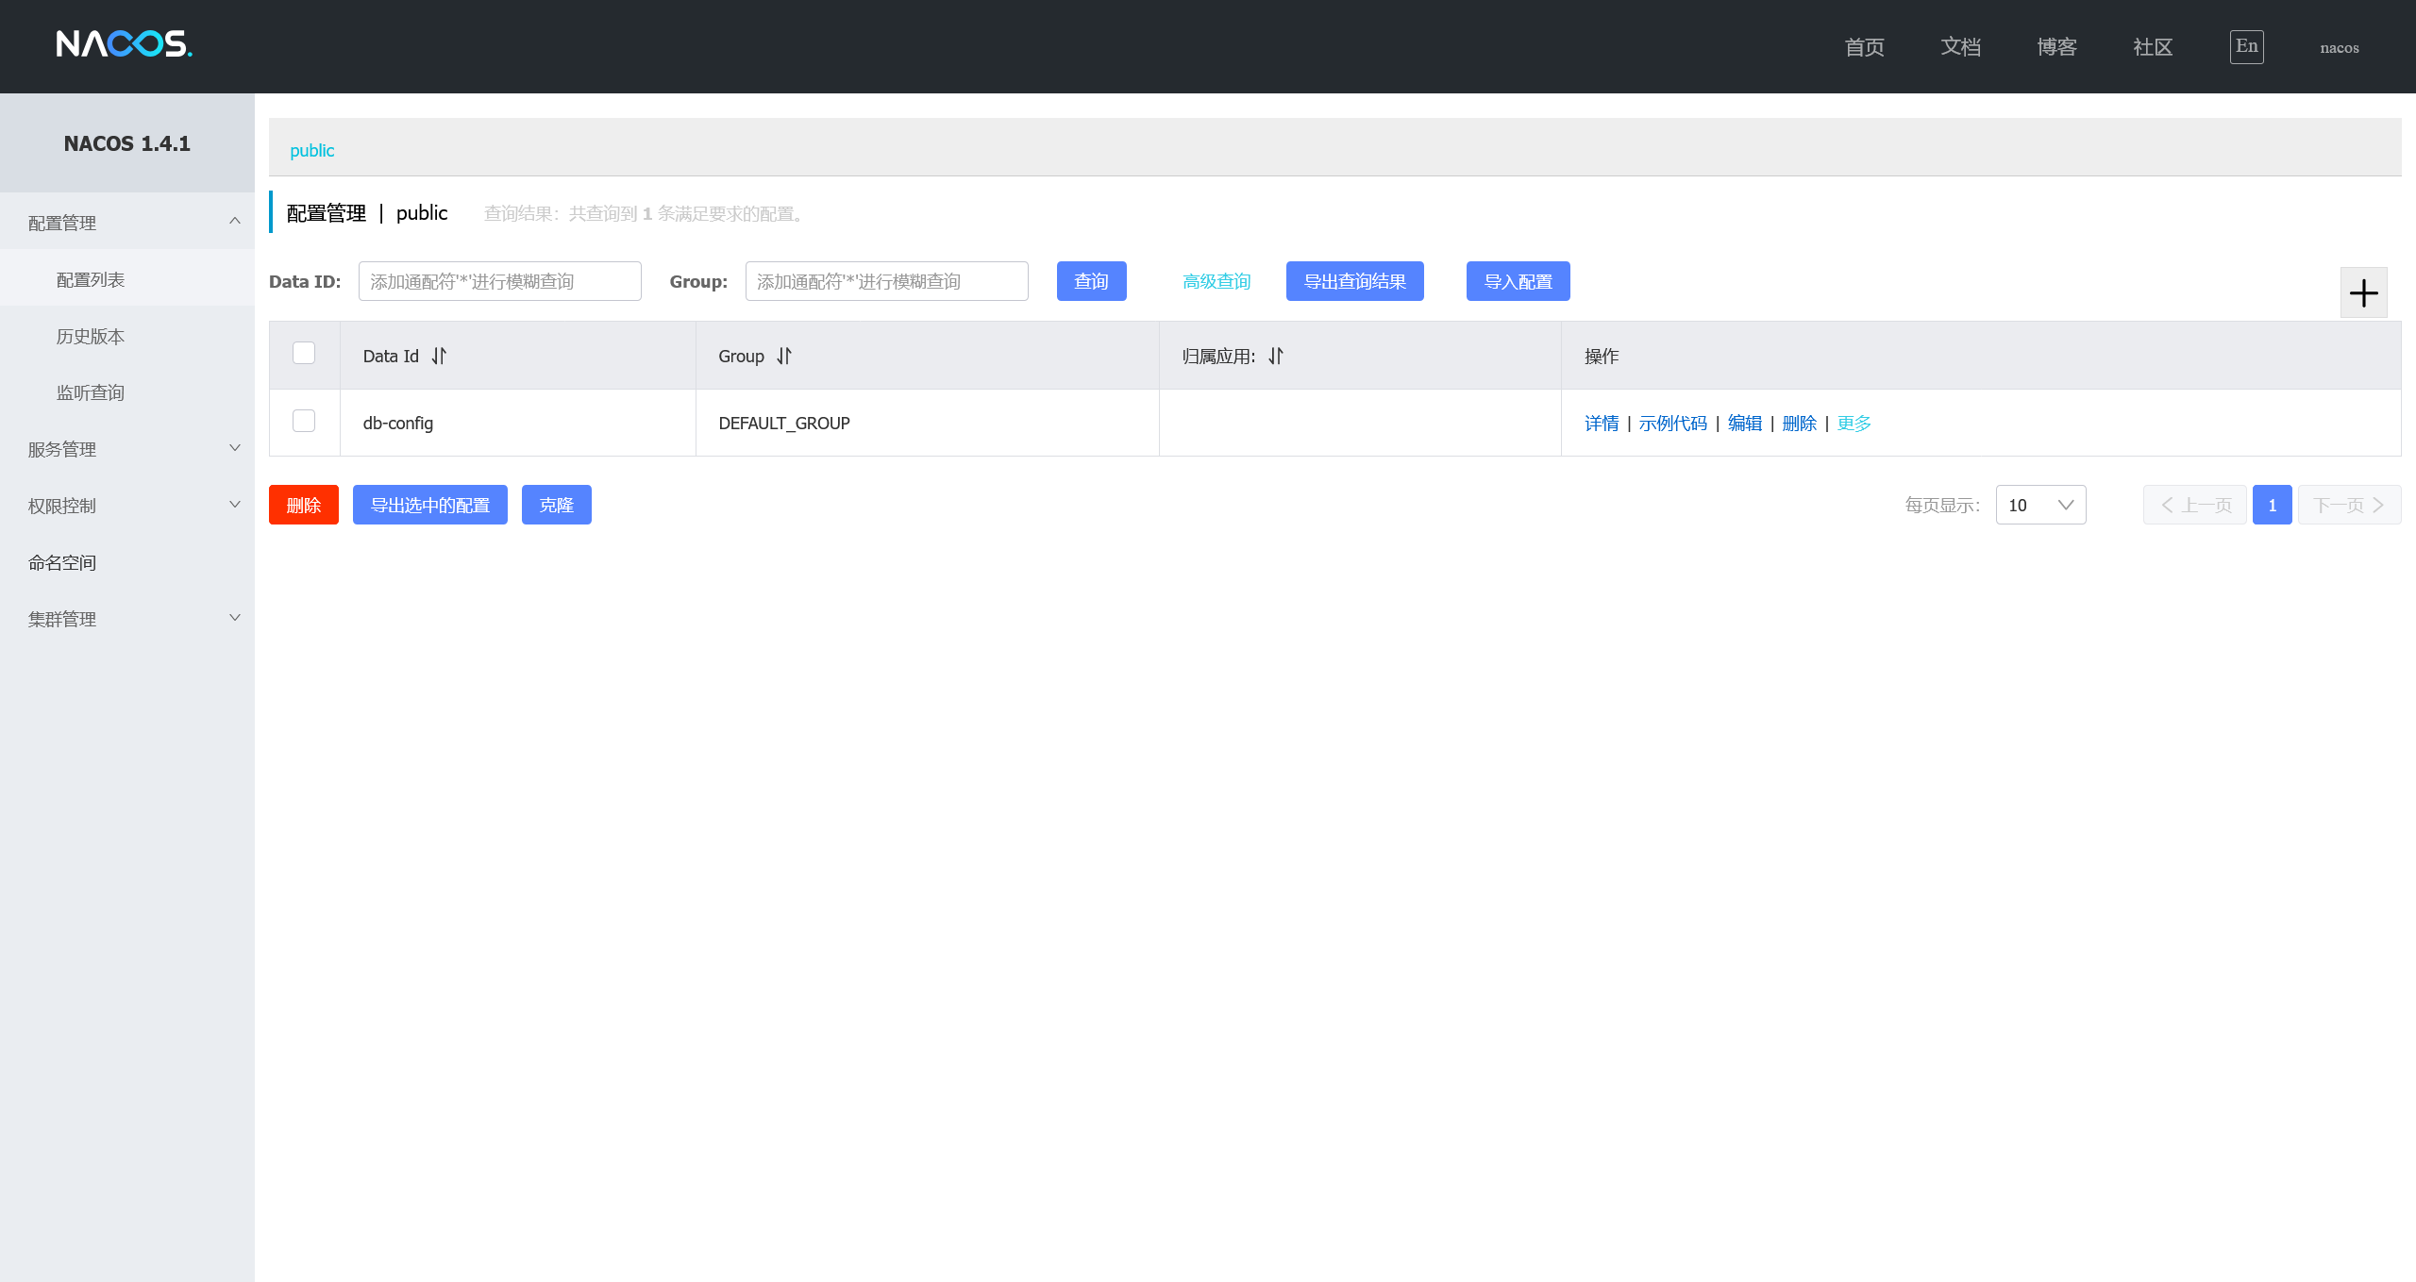This screenshot has height=1282, width=2416.
Task: Go to next page 下一页
Action: 2349,505
